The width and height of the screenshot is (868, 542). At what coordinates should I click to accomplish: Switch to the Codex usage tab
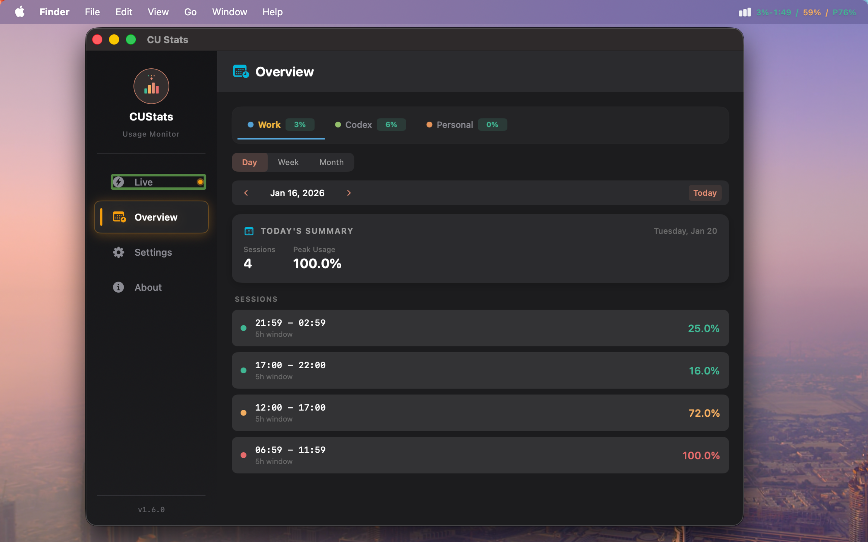pos(359,125)
